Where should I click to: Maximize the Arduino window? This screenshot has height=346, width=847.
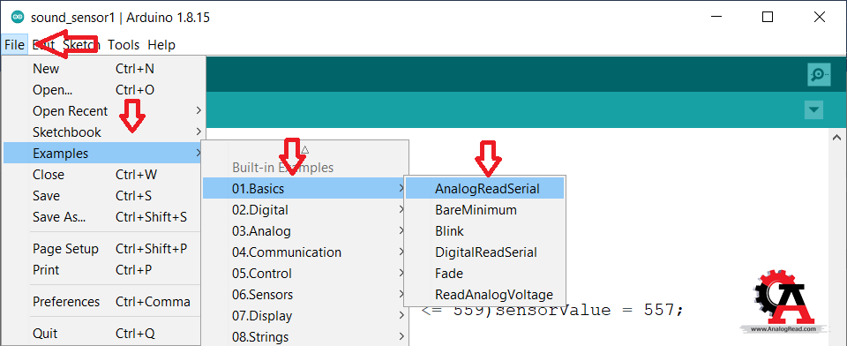767,18
